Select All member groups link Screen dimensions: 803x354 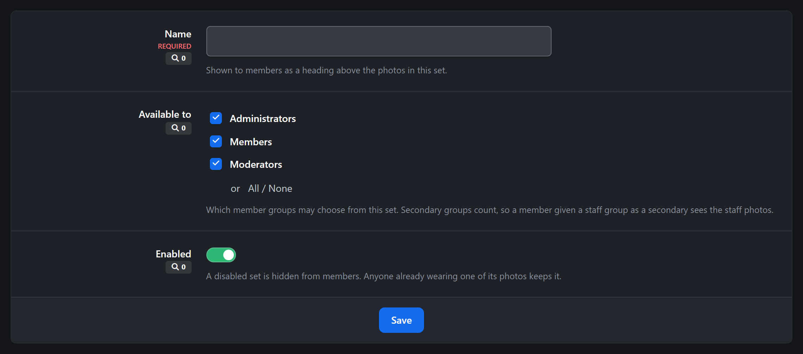click(x=254, y=188)
